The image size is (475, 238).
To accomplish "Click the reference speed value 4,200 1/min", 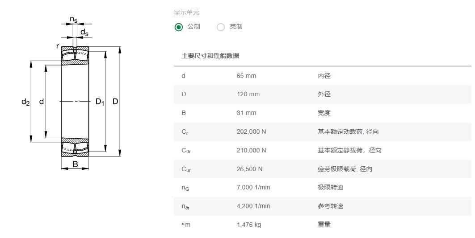I will coord(253,206).
